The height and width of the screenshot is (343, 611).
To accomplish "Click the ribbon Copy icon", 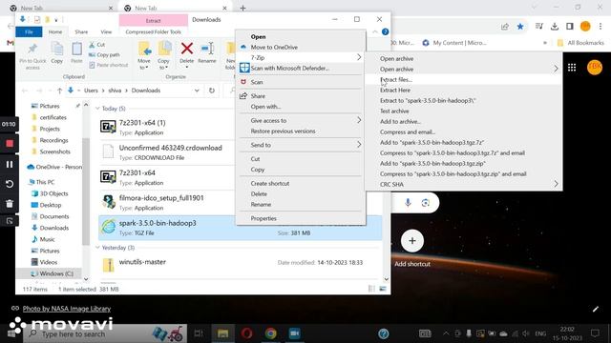I will (57, 49).
